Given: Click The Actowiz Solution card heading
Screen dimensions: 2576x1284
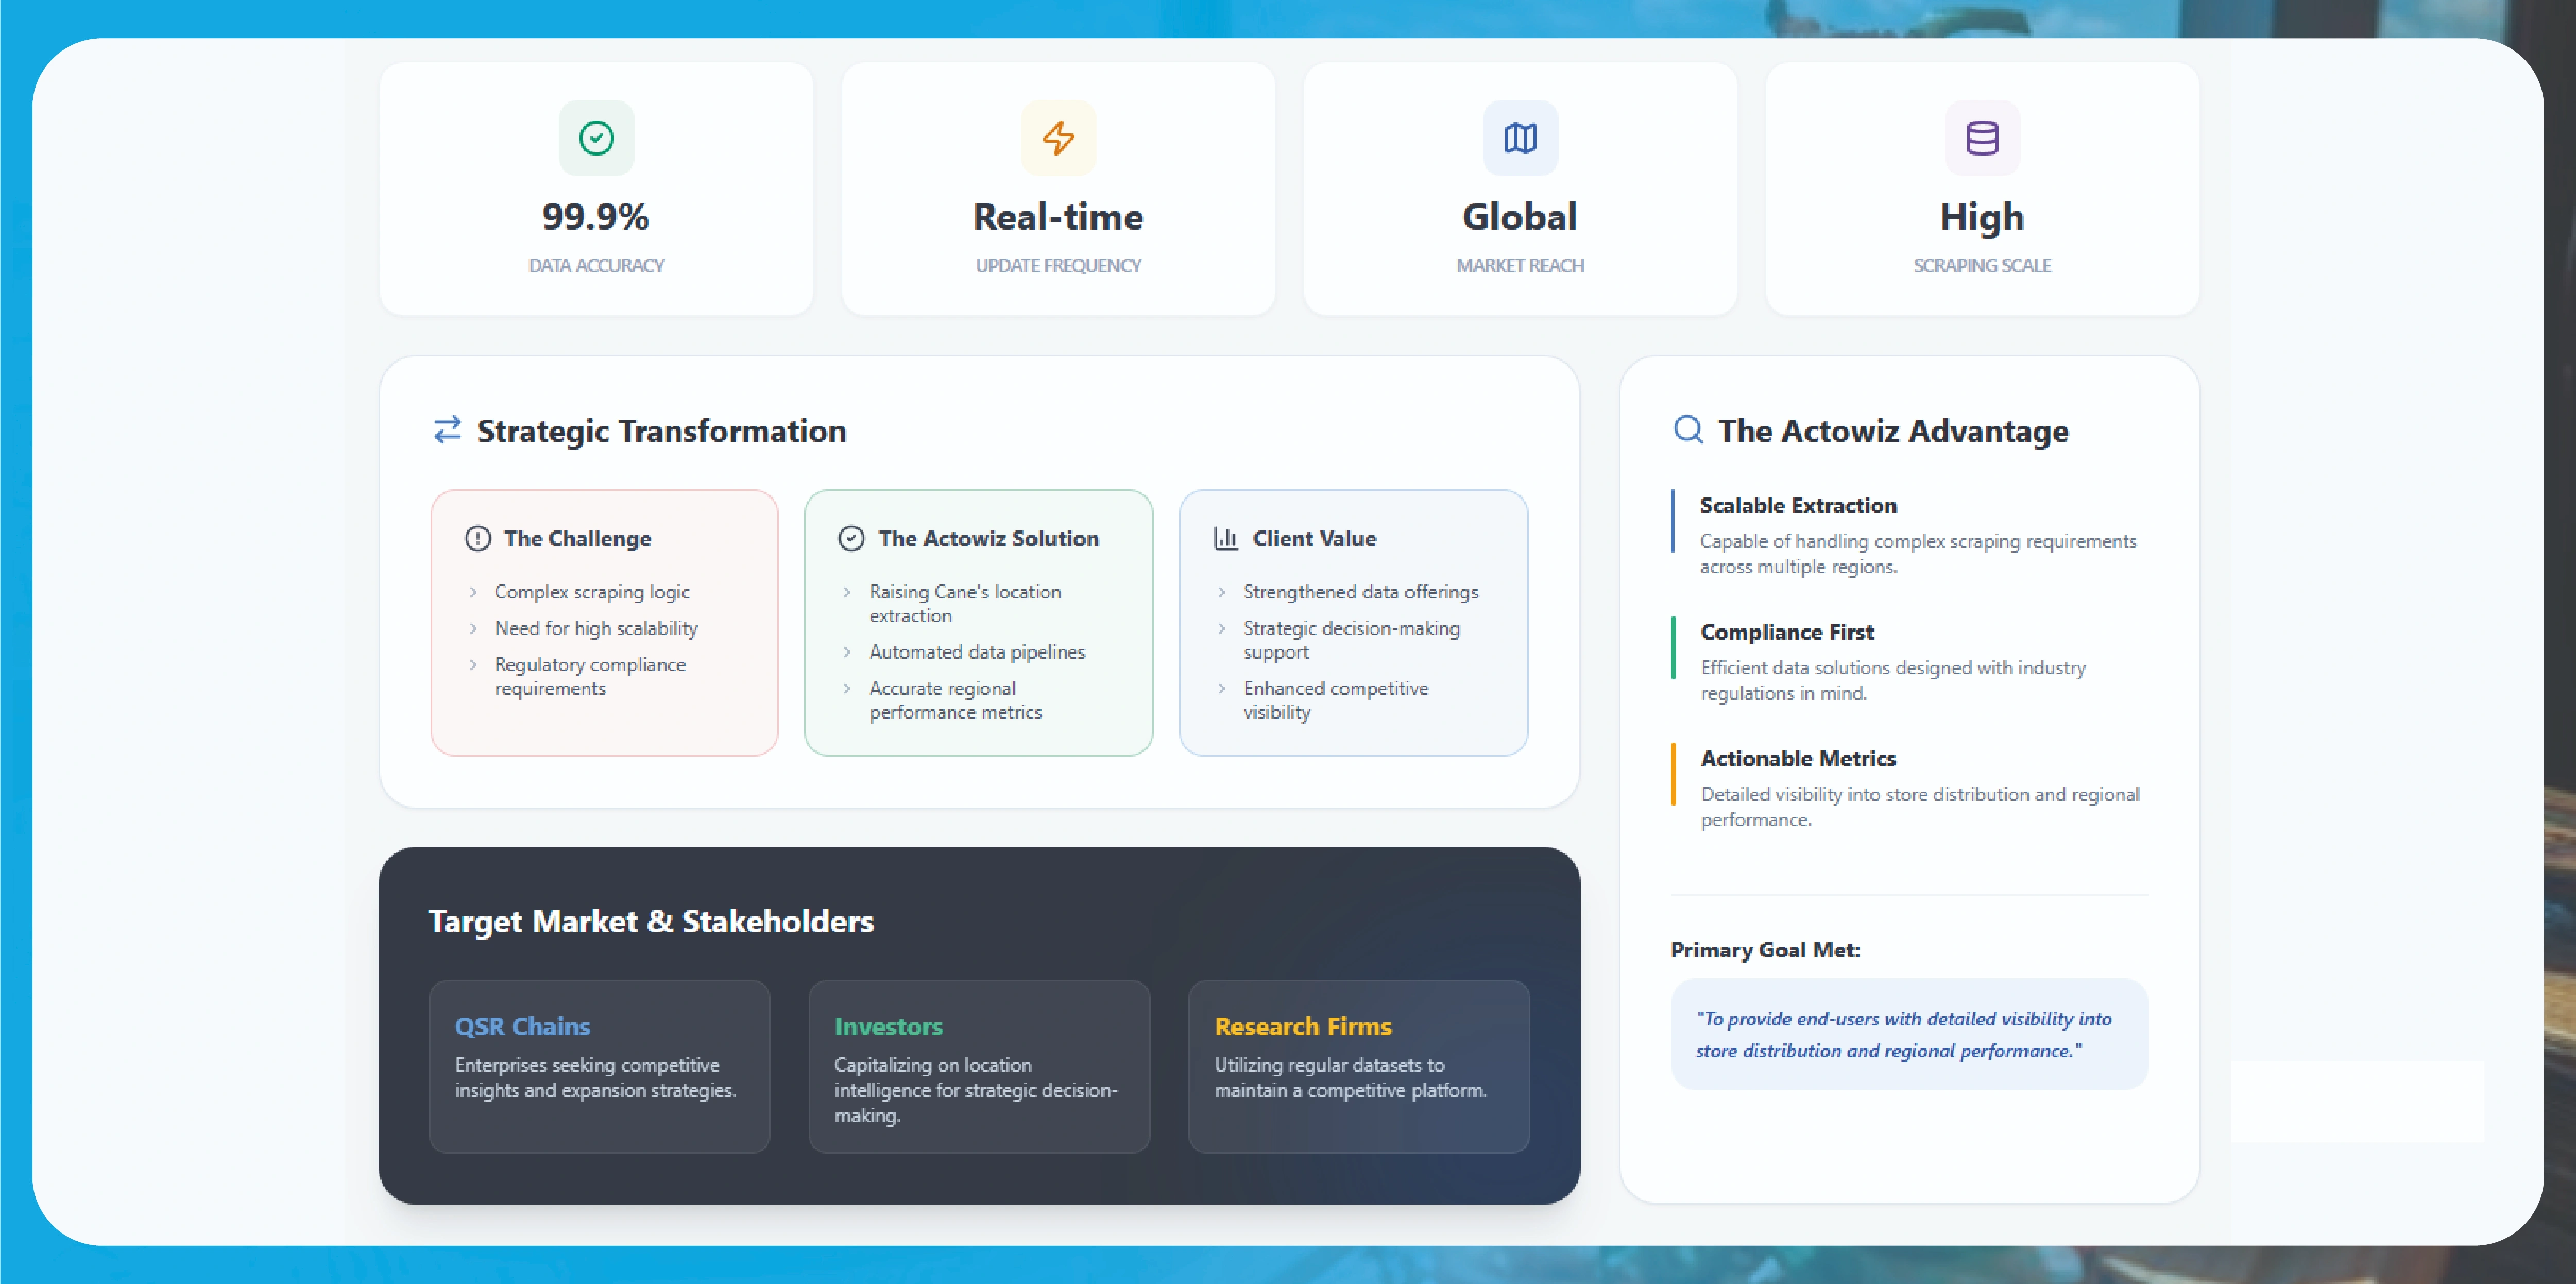Looking at the screenshot, I should pos(988,539).
